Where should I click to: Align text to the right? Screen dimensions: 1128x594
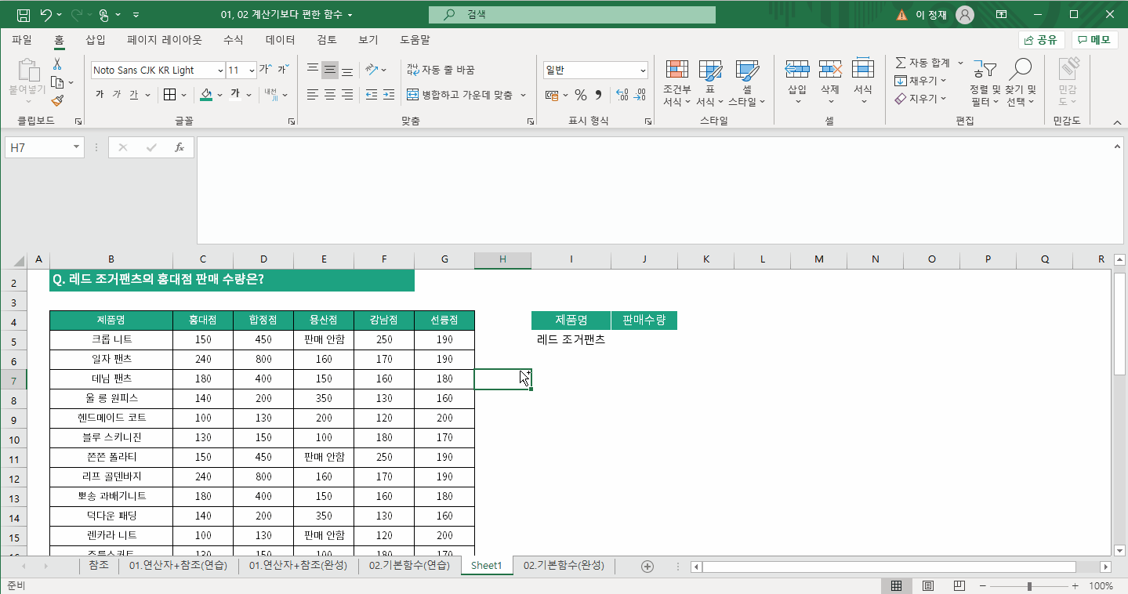click(x=347, y=95)
